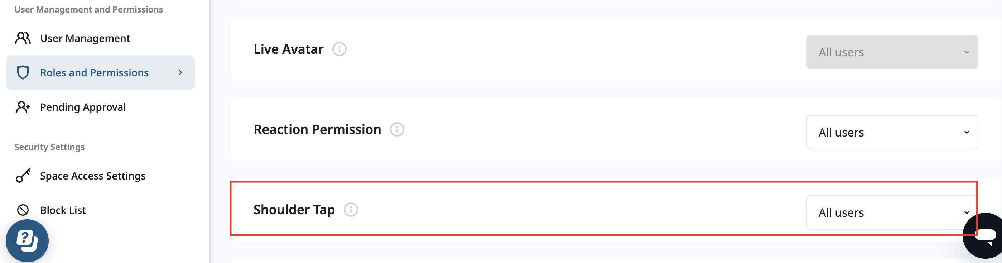Click the Pending Approval add-user icon
Viewport: 1002px width, 263px height.
click(x=23, y=107)
